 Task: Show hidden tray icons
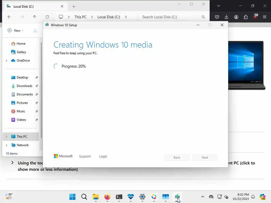tap(203, 197)
